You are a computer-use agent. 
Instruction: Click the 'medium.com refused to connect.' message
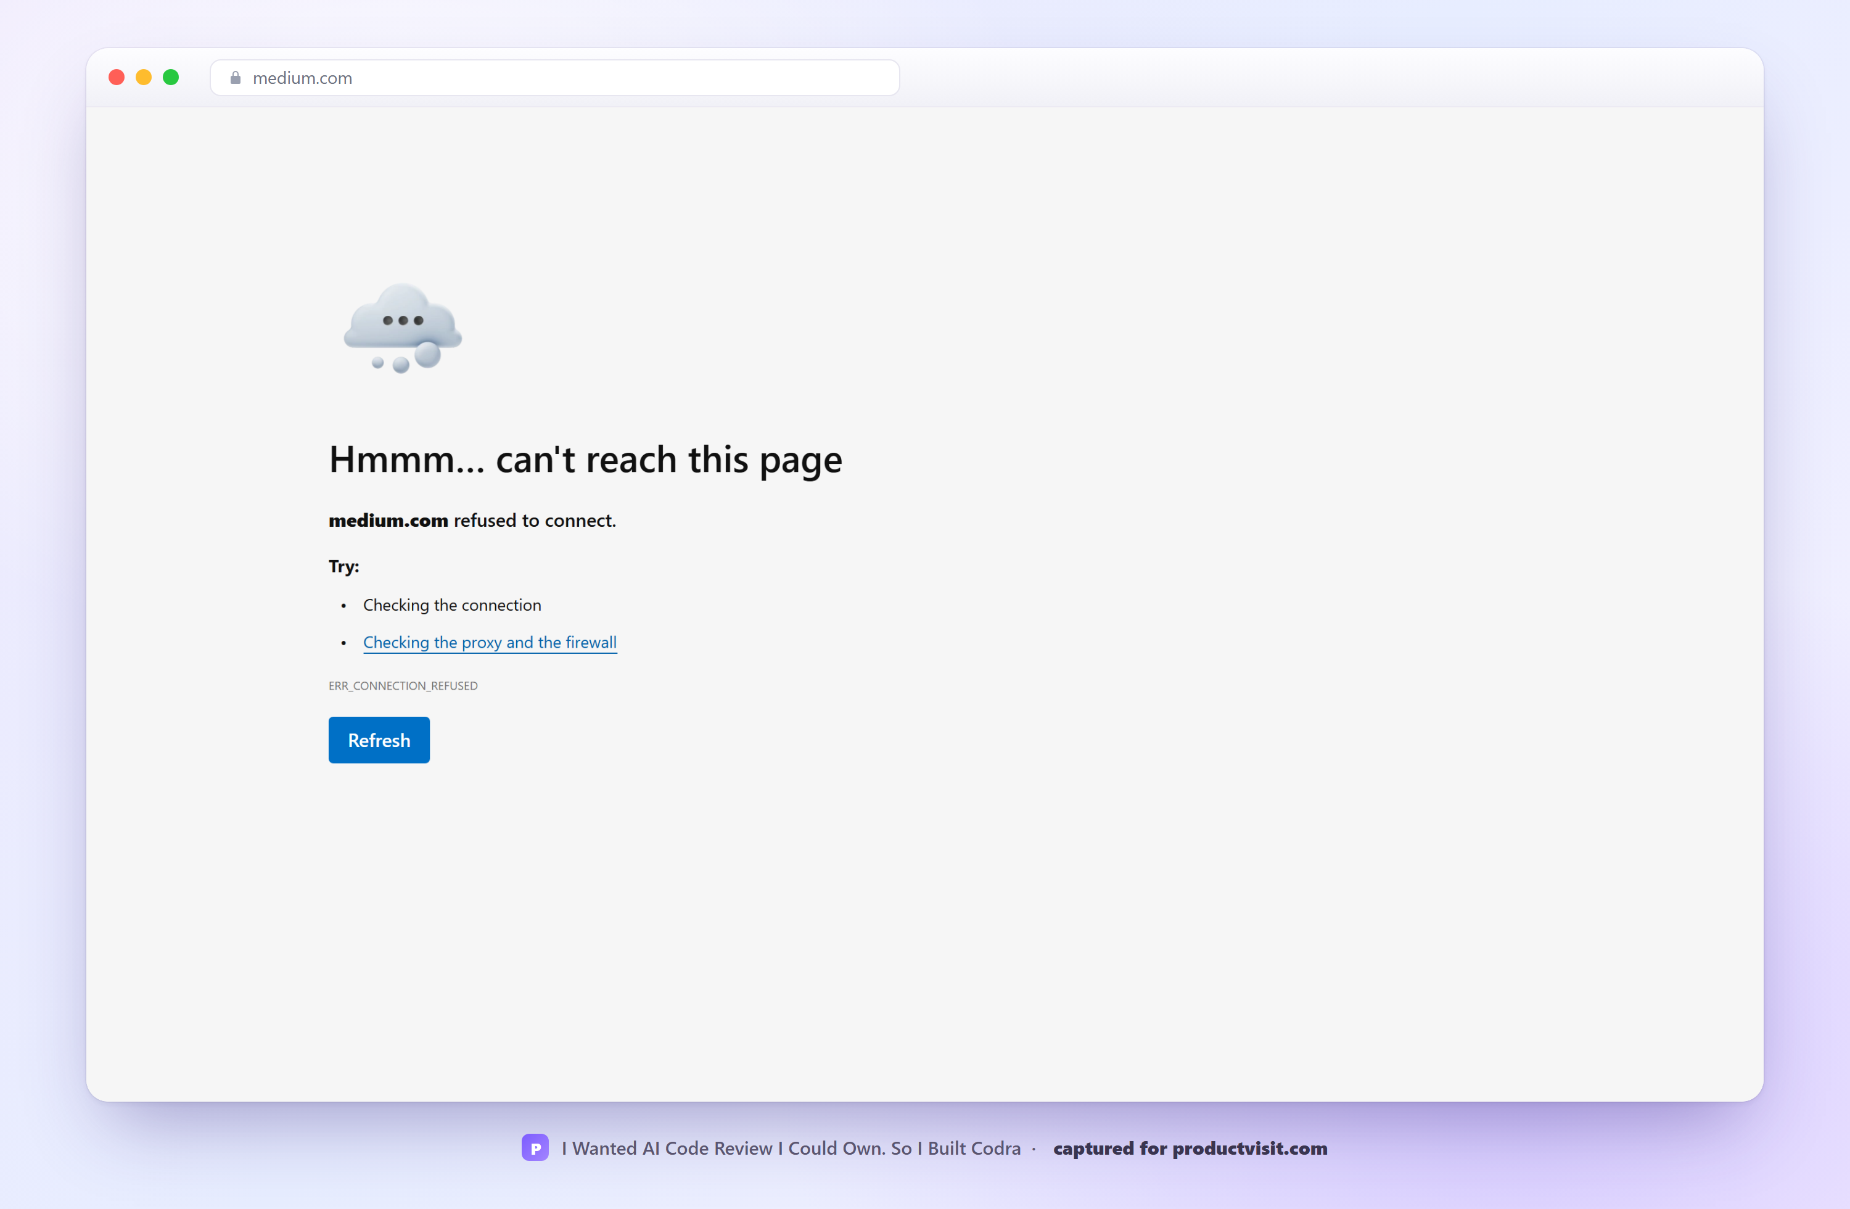pyautogui.click(x=472, y=520)
